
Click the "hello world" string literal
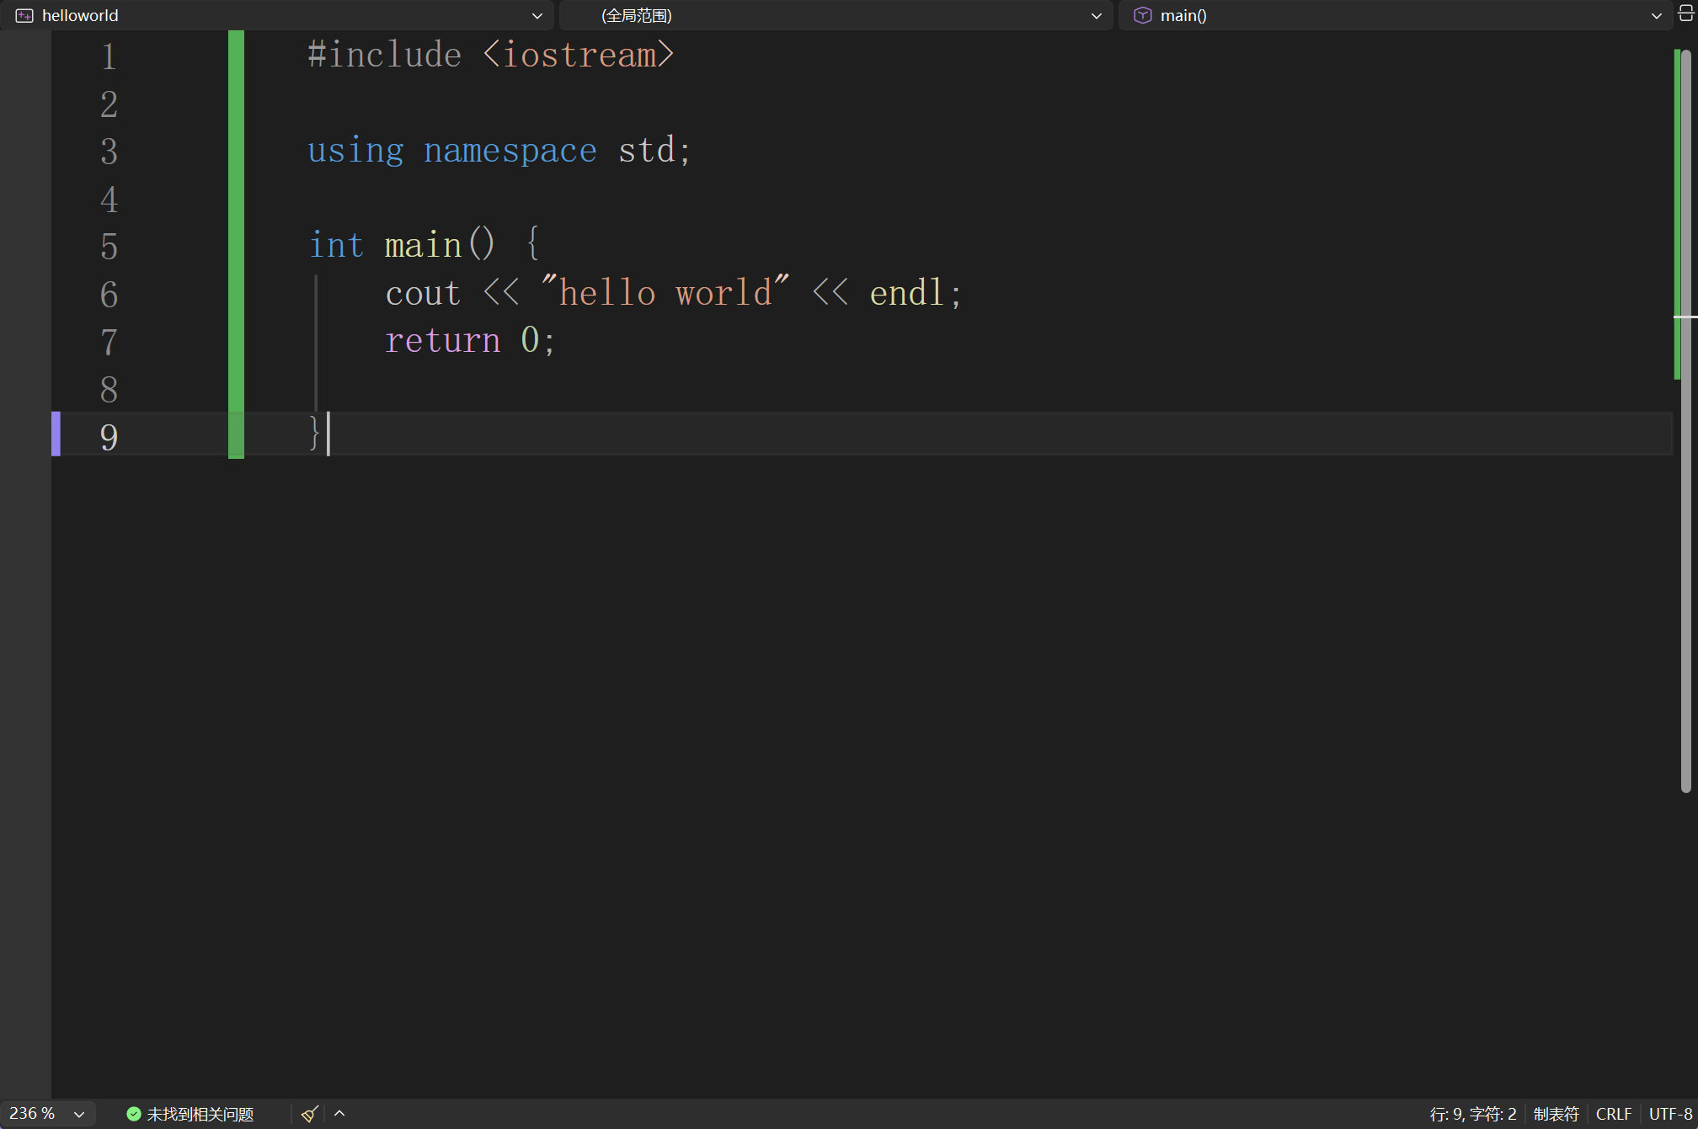(x=665, y=292)
